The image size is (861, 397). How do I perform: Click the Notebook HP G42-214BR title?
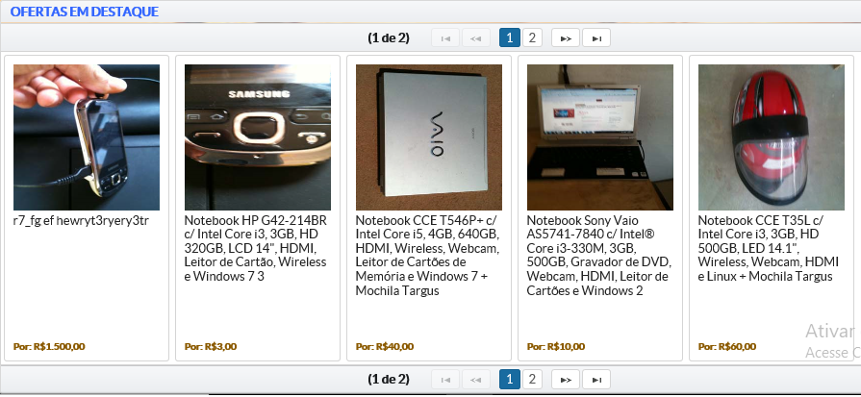(x=256, y=248)
